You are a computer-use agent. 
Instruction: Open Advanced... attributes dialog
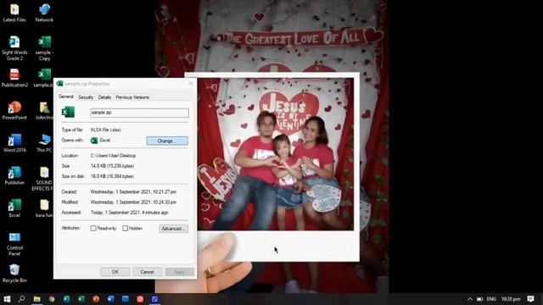click(173, 229)
